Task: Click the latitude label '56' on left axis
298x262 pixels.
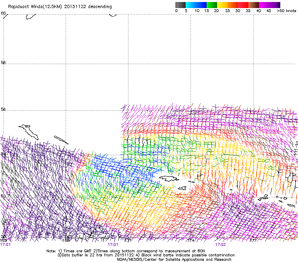Action: coord(3,109)
